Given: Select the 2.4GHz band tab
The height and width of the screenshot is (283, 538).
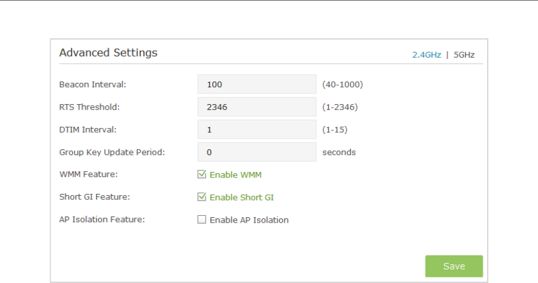Looking at the screenshot, I should [x=427, y=55].
